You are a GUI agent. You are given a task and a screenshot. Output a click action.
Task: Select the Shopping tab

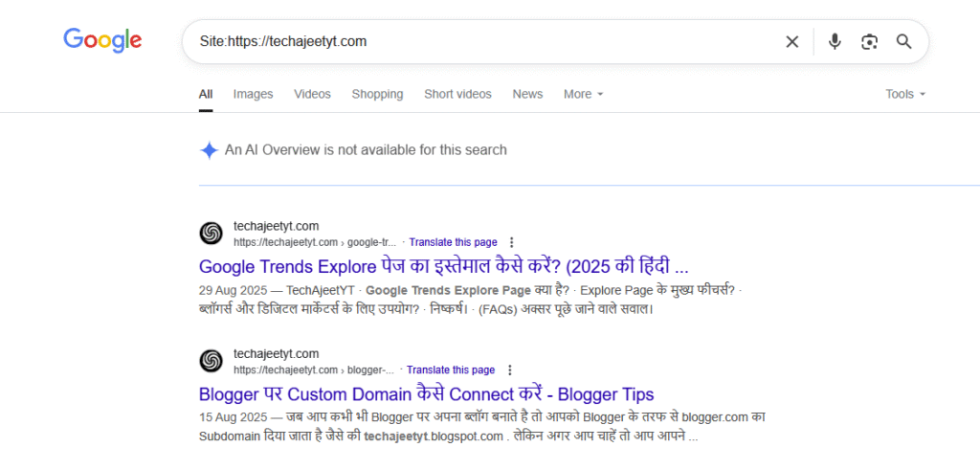pos(377,94)
